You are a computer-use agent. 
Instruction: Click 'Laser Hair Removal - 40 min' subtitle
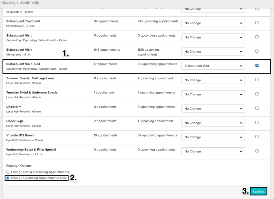pos(24,97)
